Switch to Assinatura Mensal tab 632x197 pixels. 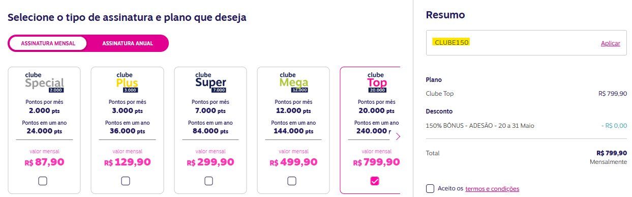pos(48,43)
